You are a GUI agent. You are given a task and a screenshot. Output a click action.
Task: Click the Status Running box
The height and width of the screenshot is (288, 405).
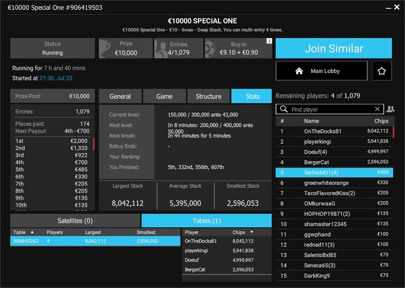(x=53, y=49)
